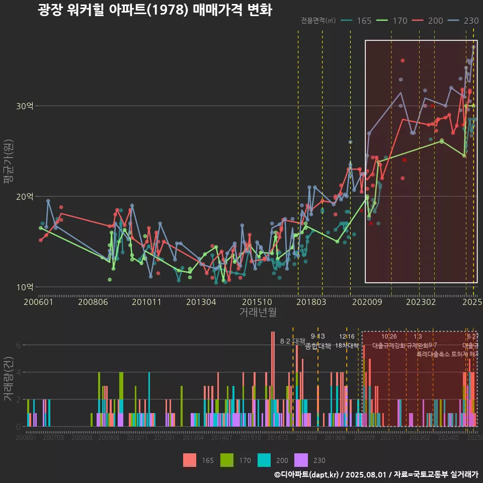The width and height of the screenshot is (483, 483).
Task: Select the teal 200 square in bottom legend
Action: (264, 460)
